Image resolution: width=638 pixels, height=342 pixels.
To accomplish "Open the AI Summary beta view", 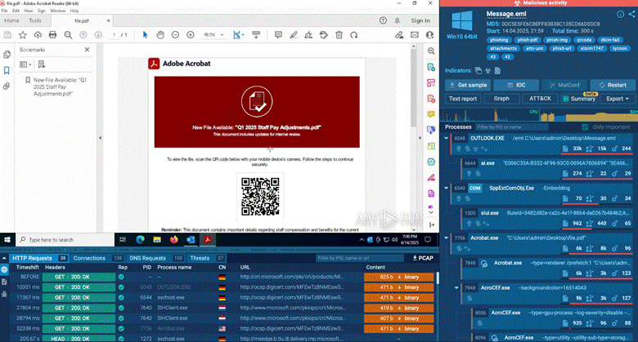I will point(579,99).
